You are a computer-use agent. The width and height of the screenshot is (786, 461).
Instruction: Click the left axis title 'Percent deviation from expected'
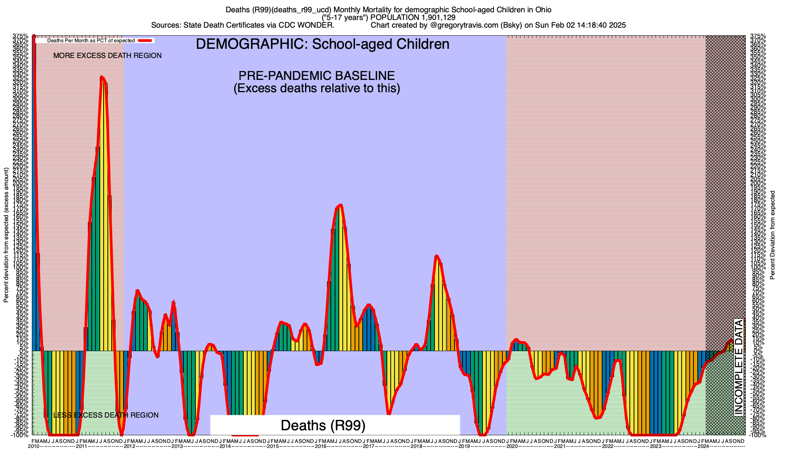click(x=6, y=235)
